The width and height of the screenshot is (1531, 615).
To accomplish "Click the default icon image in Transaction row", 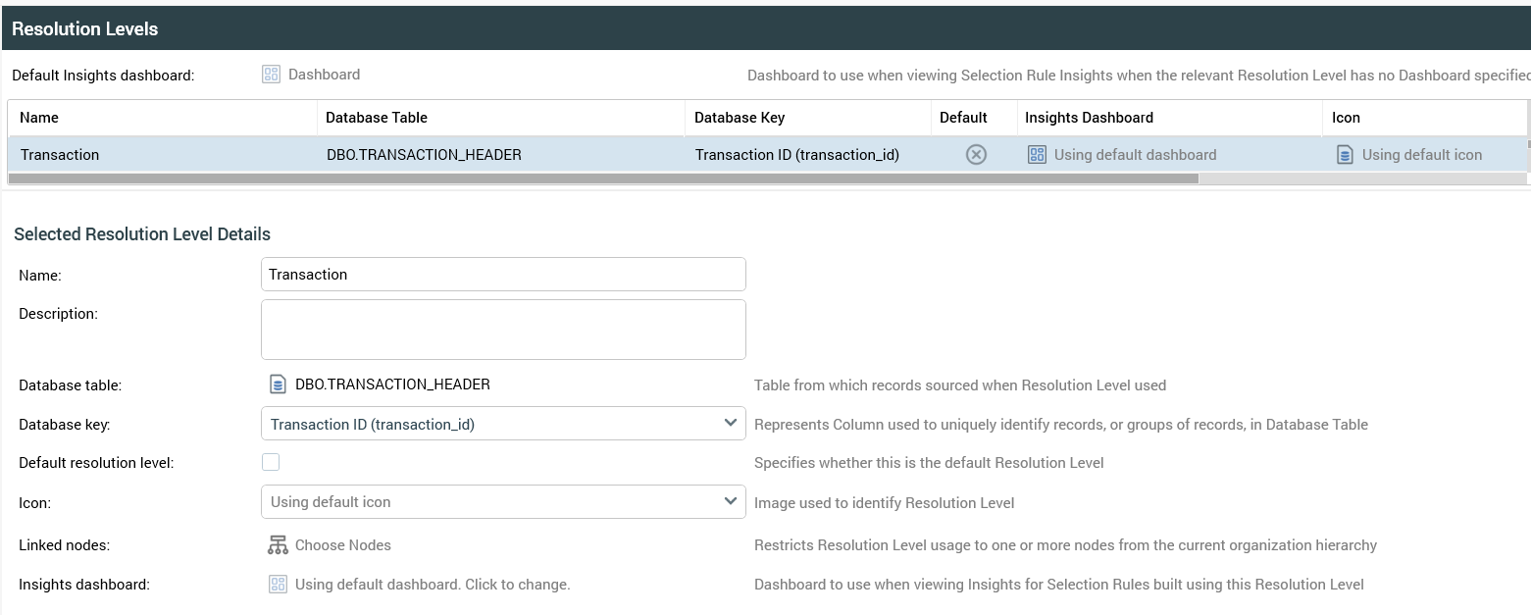I will (1345, 155).
